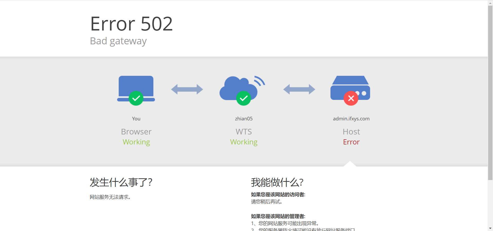Viewport: 493px width, 231px height.
Task: Click the red Error status text
Action: [x=351, y=142]
